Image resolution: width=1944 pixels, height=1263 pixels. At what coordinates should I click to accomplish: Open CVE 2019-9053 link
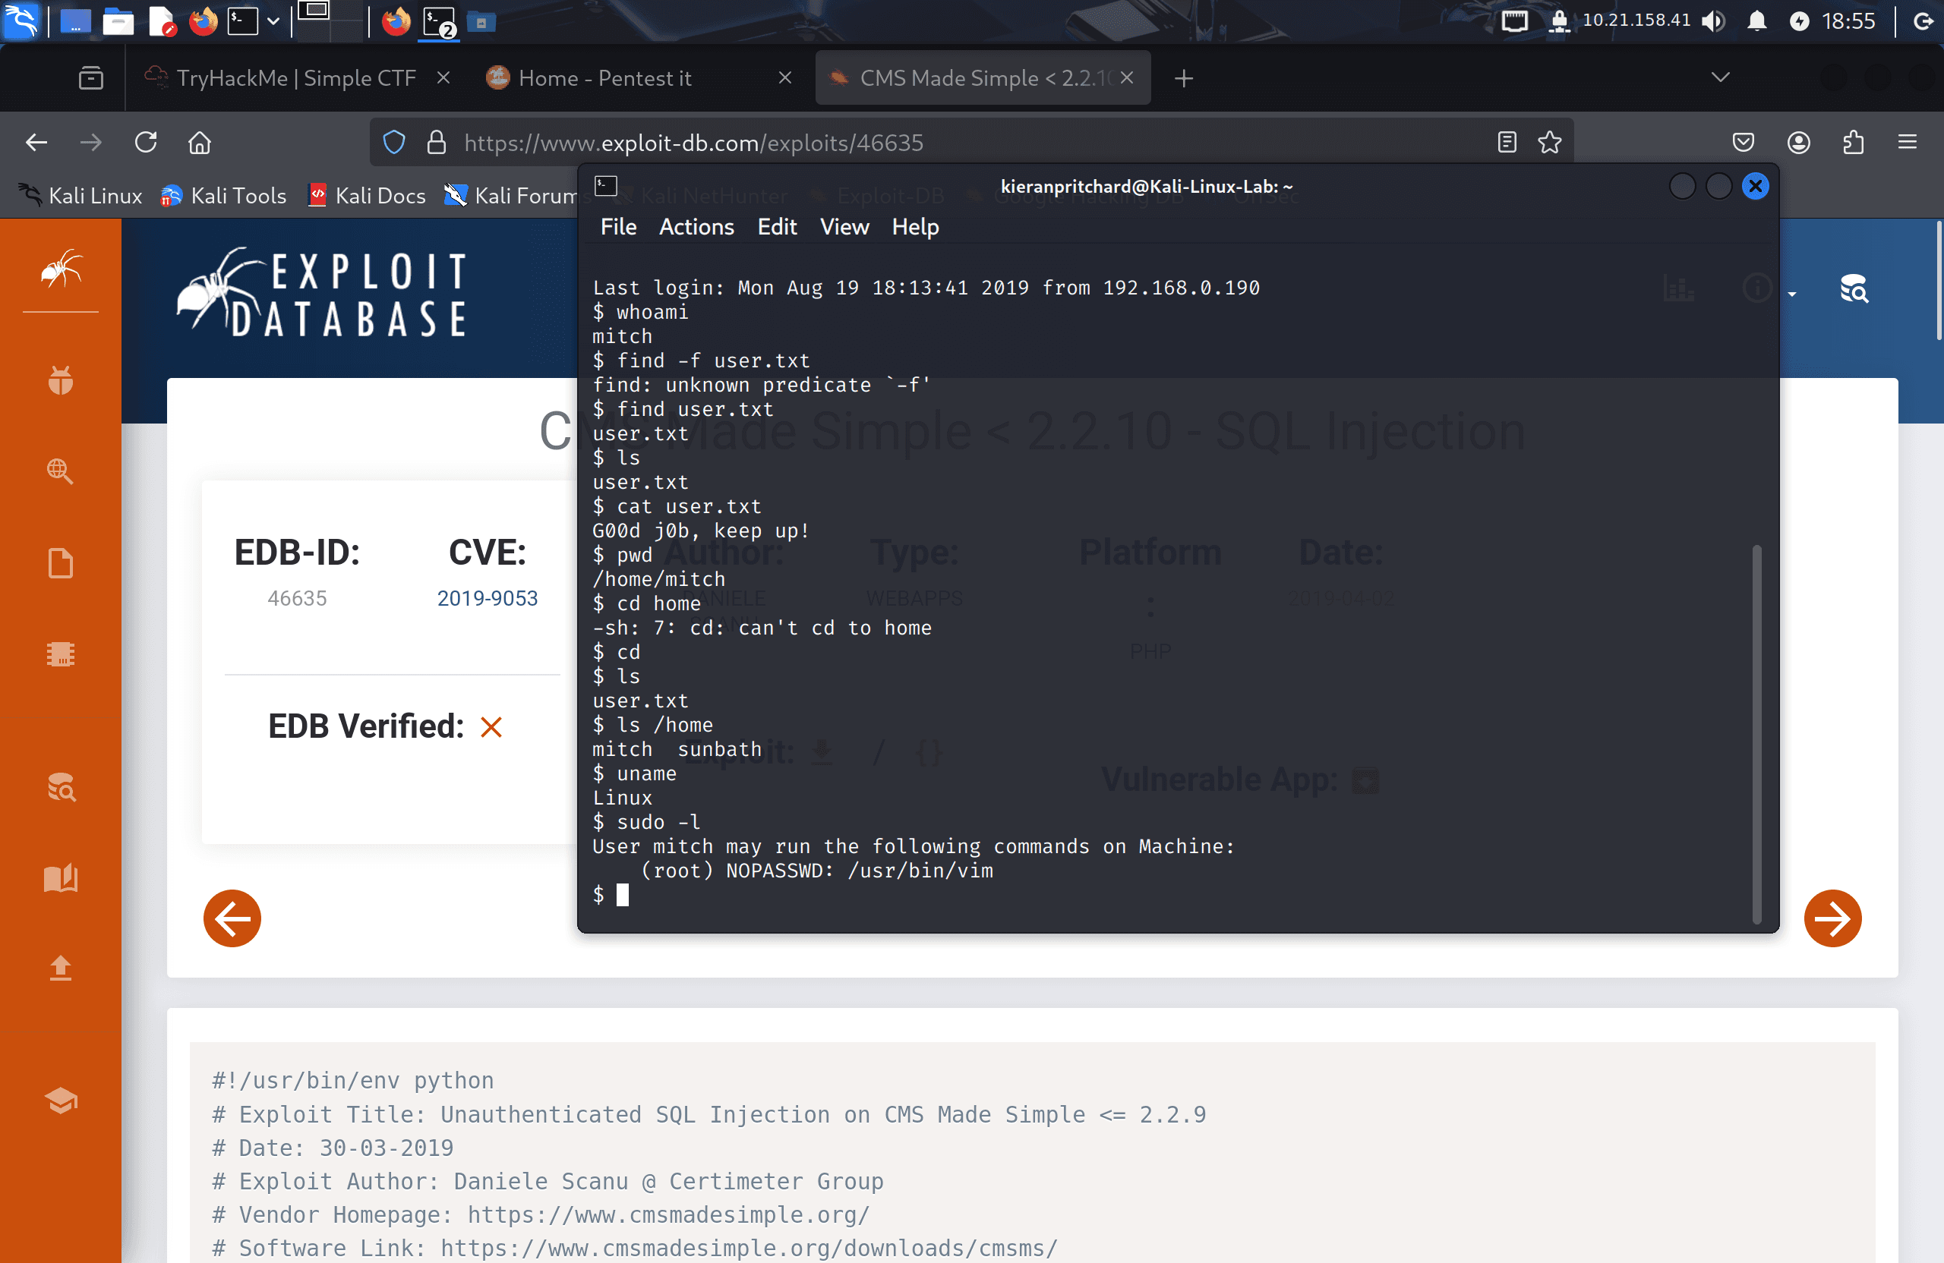pos(488,598)
